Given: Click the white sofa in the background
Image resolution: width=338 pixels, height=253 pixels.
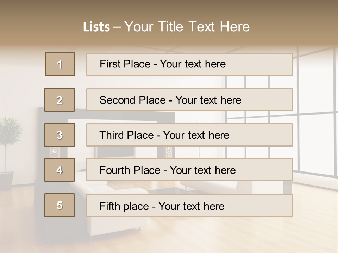Looking at the screenshot, I should (116, 221).
